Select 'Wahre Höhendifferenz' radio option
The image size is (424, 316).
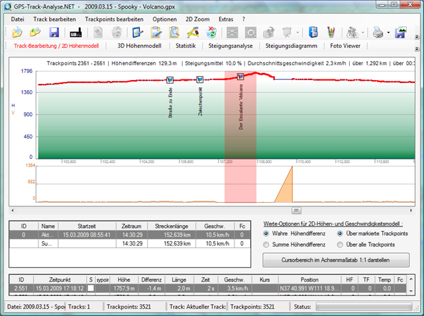point(267,234)
